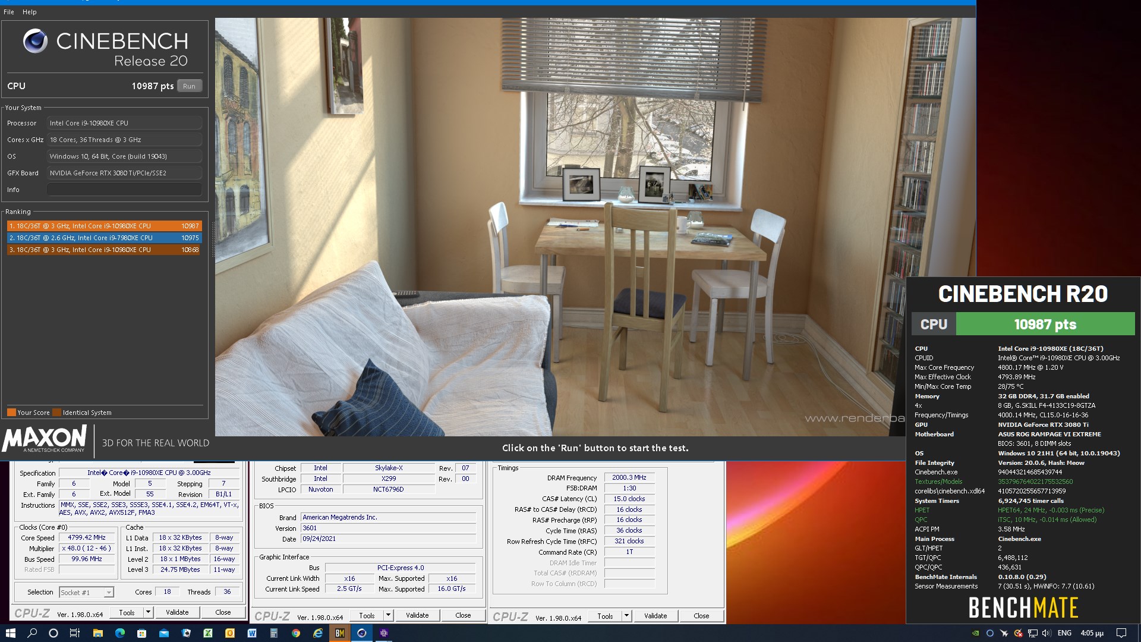Viewport: 1141px width, 642px height.
Task: Click Validate in CPU-Z CPU window
Action: point(177,613)
